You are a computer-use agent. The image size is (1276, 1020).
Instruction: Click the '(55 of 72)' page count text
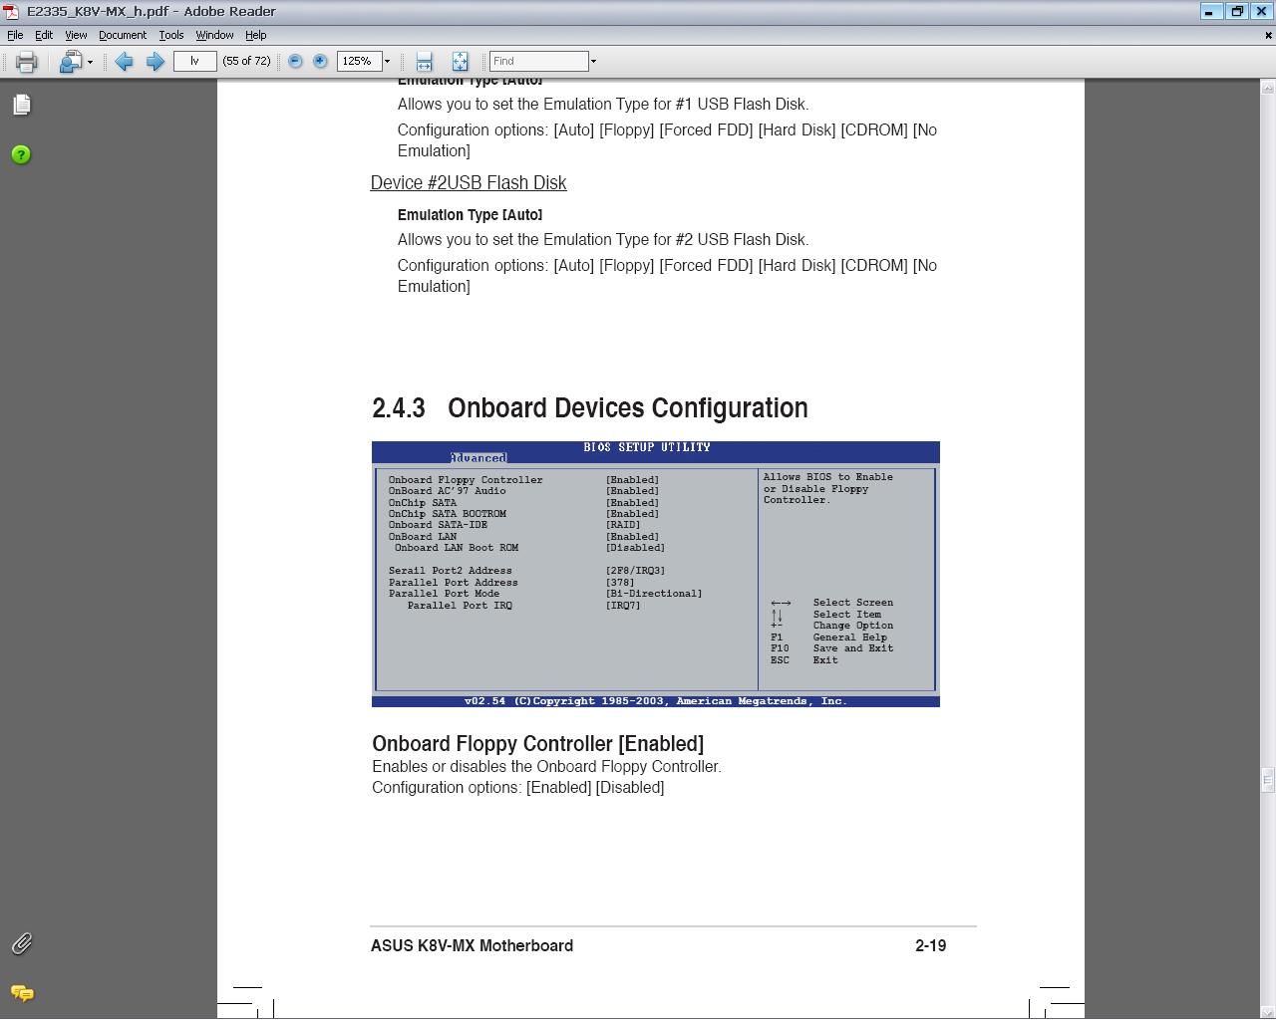(247, 61)
